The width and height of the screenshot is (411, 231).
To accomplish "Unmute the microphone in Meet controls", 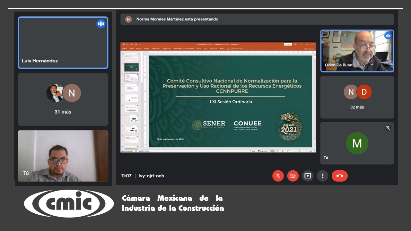I will [278, 176].
